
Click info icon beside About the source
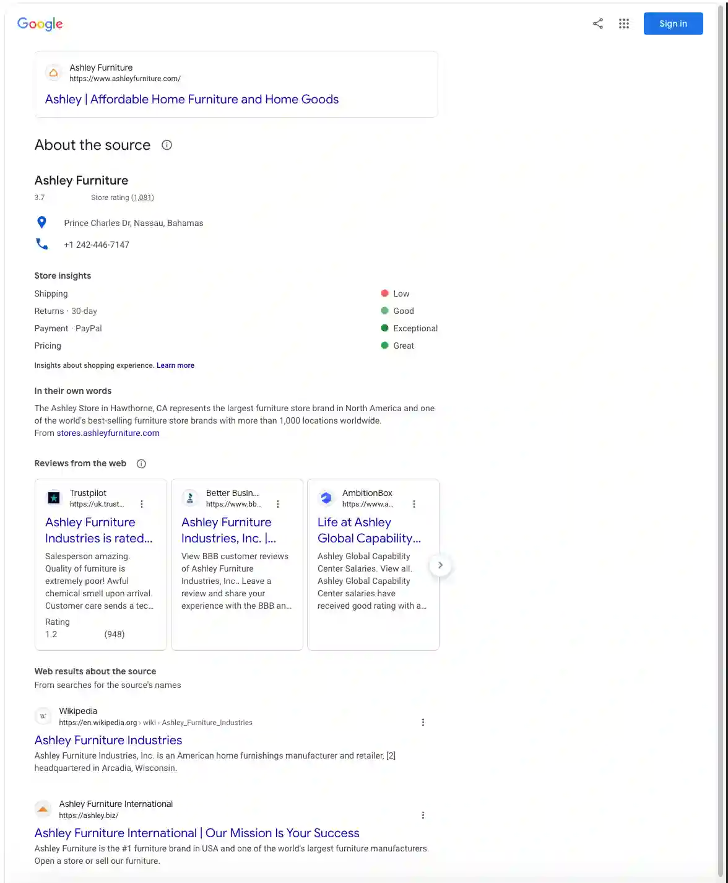167,145
